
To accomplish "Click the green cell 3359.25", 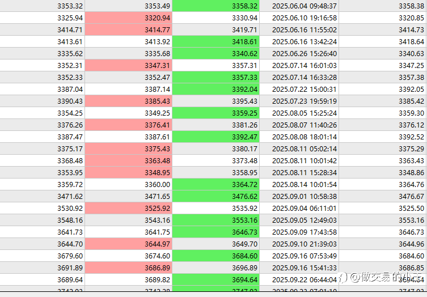I will tap(215, 113).
